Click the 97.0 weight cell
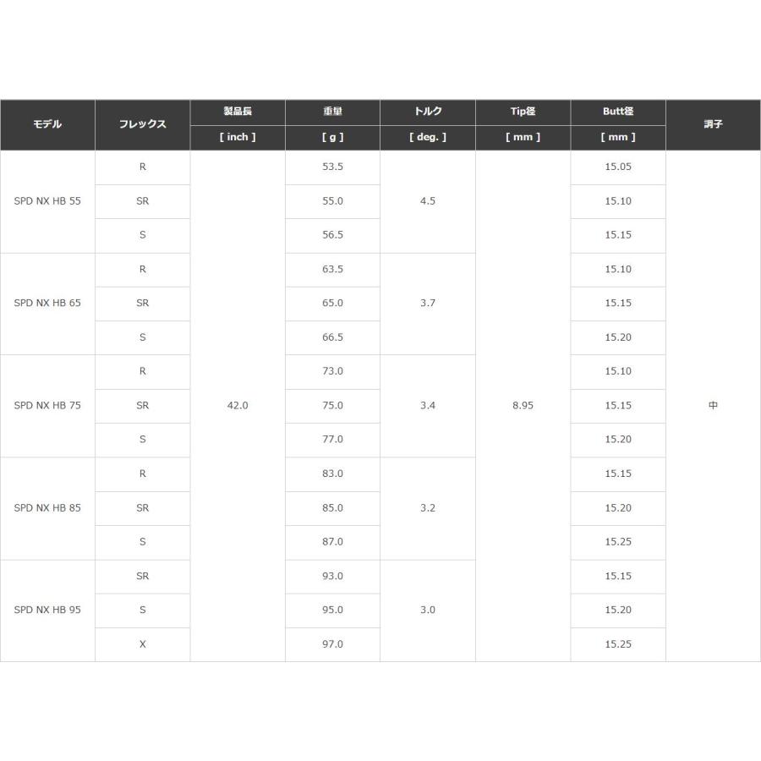Screen dimensions: 761x761 [x=333, y=645]
